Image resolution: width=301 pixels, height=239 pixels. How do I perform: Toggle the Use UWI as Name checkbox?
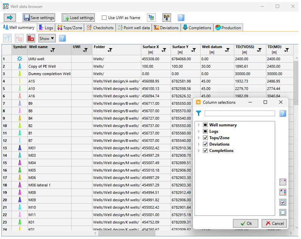point(104,18)
